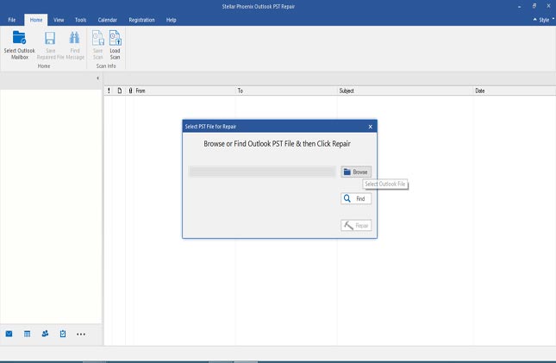Show more navigation options (three dots)
Screen dimensions: 556x363
pyautogui.click(x=81, y=334)
